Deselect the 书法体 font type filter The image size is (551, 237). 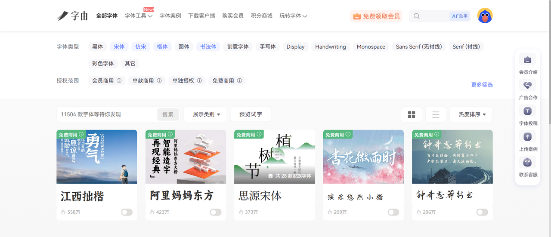tap(208, 46)
